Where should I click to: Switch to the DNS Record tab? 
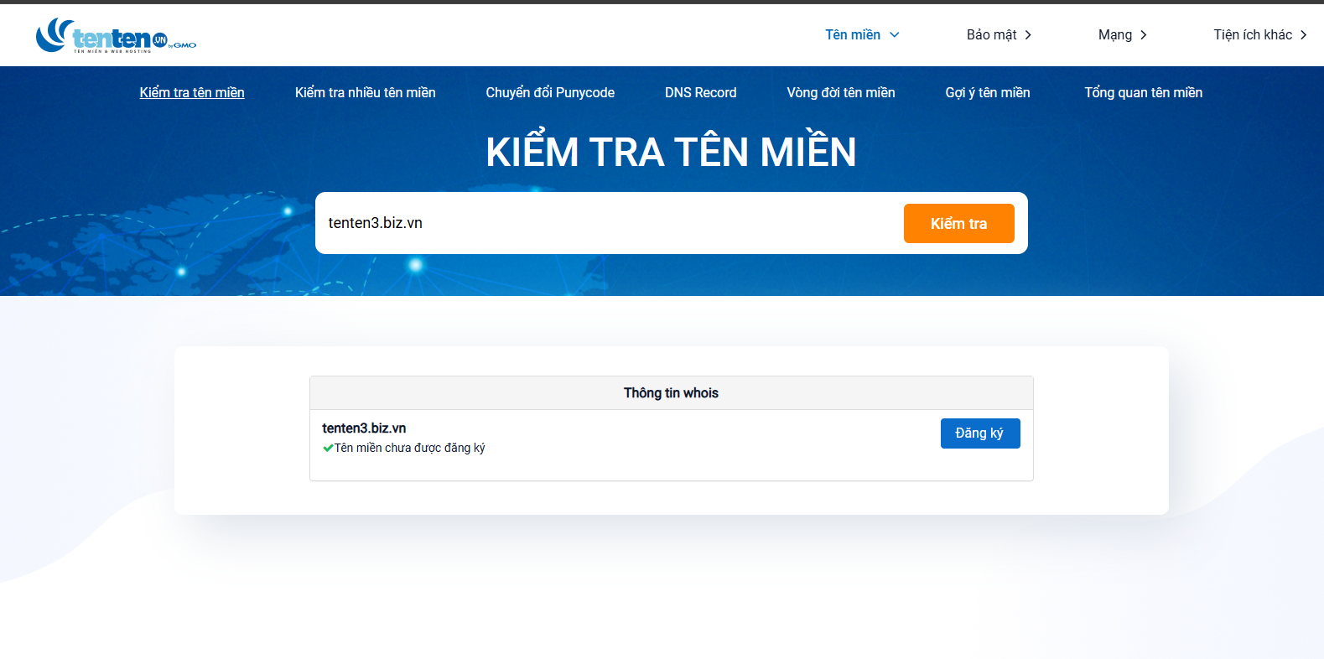(x=701, y=92)
